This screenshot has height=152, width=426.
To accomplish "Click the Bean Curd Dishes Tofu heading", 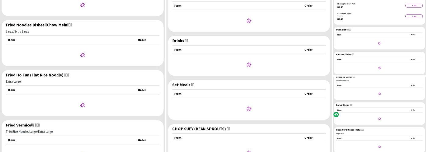I will coord(350,130).
